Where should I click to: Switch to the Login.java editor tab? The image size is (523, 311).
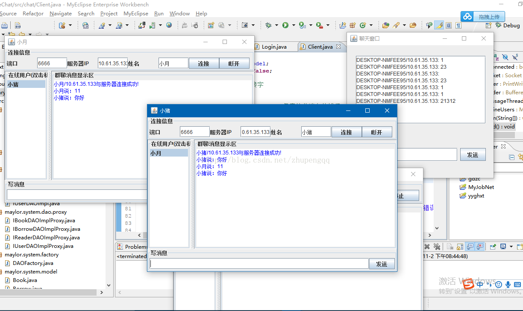[x=273, y=47]
